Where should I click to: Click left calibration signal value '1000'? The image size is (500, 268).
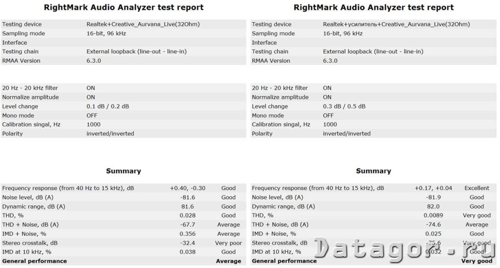(x=93, y=125)
